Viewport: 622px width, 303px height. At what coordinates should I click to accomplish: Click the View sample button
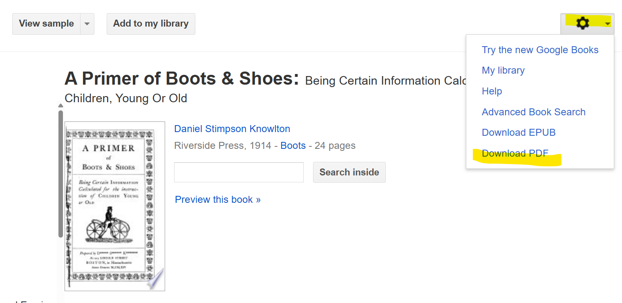tap(46, 24)
